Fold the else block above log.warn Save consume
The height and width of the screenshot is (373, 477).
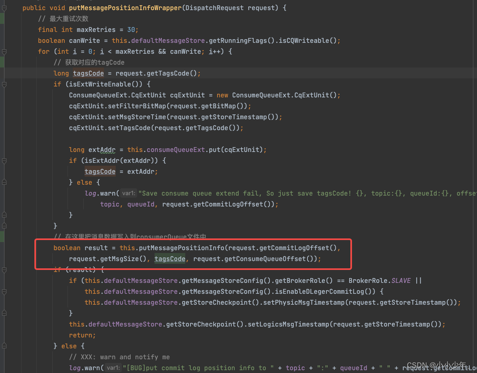(x=4, y=183)
